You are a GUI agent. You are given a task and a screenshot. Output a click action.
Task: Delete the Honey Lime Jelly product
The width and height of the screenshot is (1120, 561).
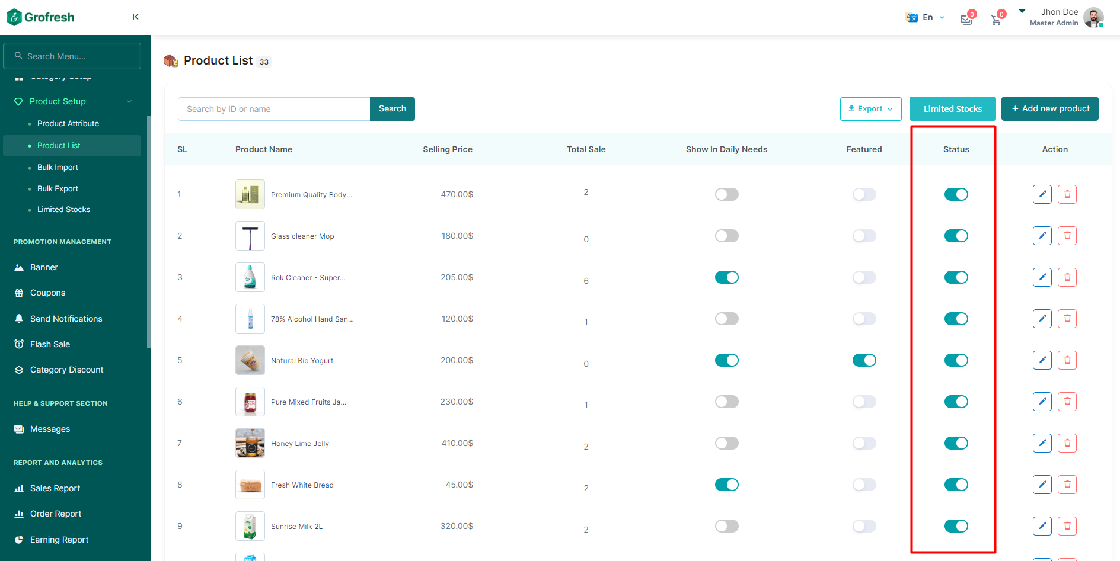point(1067,443)
